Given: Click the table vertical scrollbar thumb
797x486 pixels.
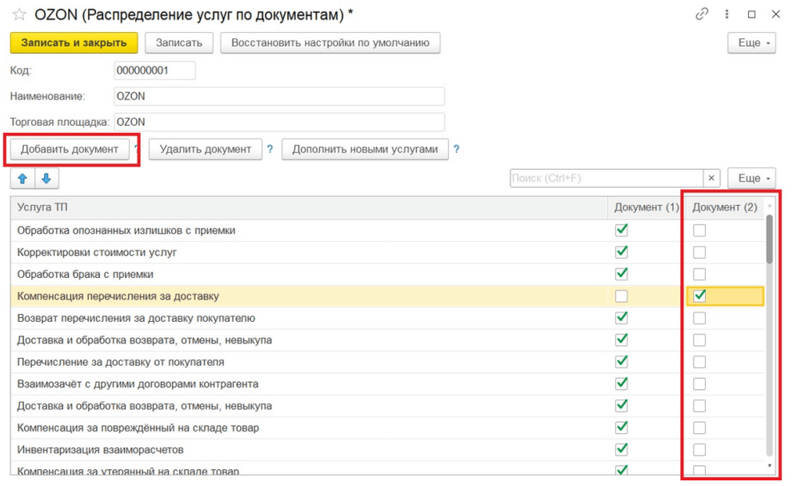Looking at the screenshot, I should pyautogui.click(x=770, y=239).
